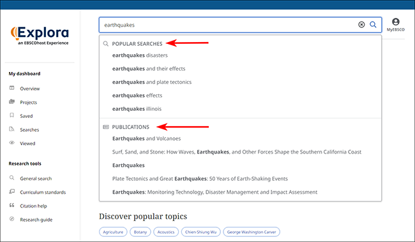Clear the search box with the X icon
Viewport: 415px width, 242px height.
pyautogui.click(x=361, y=25)
